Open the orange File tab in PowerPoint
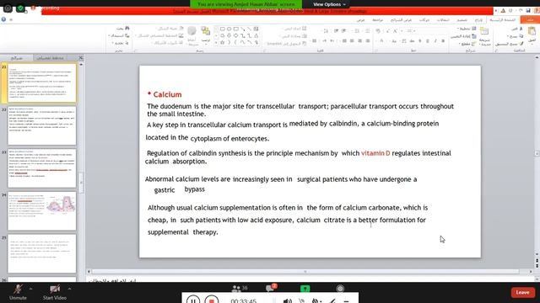Screen dimensions: 540x303 [x=530, y=20]
